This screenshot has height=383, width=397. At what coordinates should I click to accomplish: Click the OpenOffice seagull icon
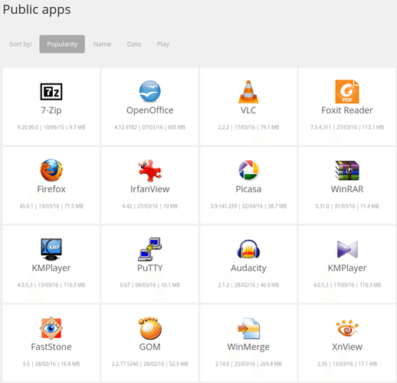[x=149, y=91]
